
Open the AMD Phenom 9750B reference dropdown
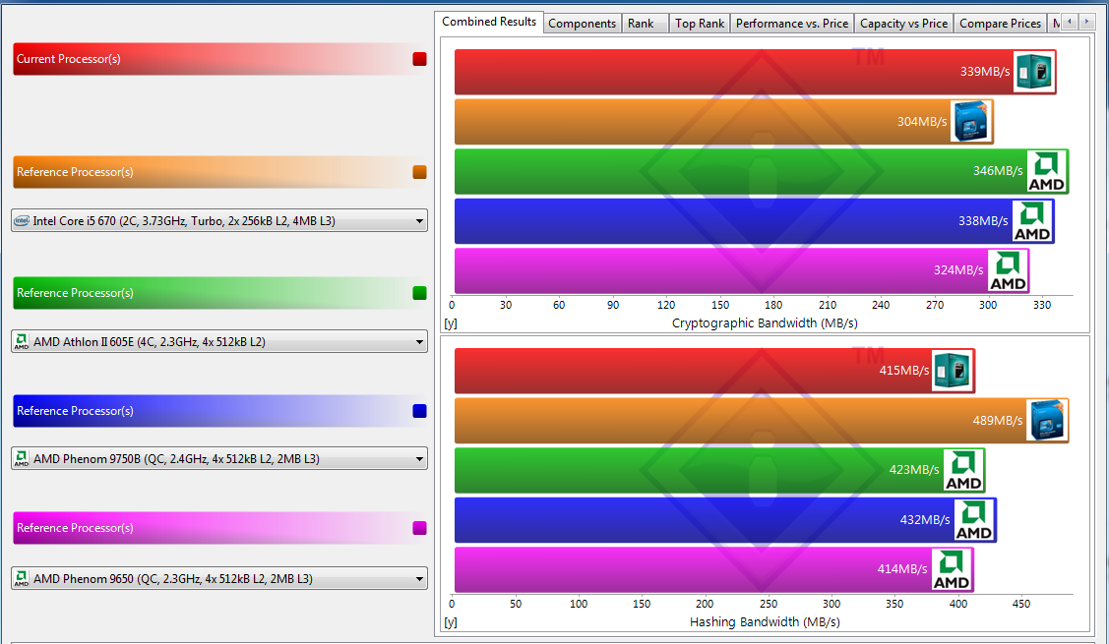219,459
